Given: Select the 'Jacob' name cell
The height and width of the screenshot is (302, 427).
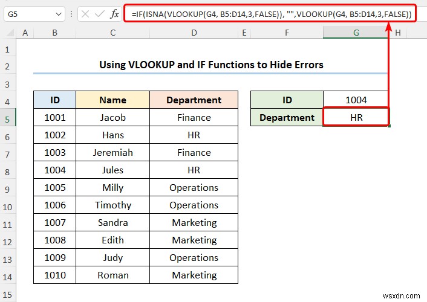Looking at the screenshot, I should [x=112, y=117].
